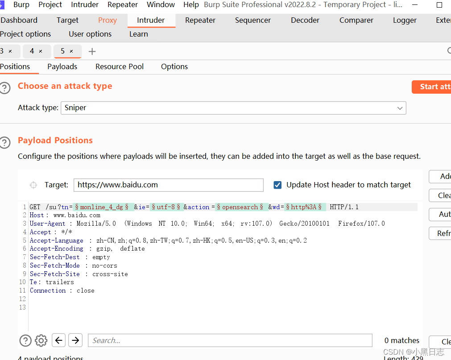451x360 pixels.
Task: Click the Clear button beside 0 matches
Action: pos(440,342)
